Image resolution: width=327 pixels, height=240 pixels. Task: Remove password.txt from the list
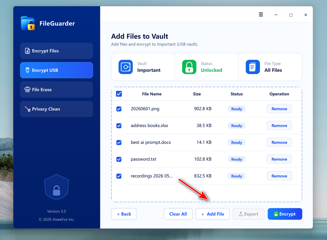[279, 159]
